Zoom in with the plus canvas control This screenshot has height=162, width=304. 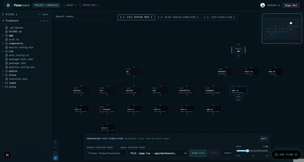pos(55,142)
